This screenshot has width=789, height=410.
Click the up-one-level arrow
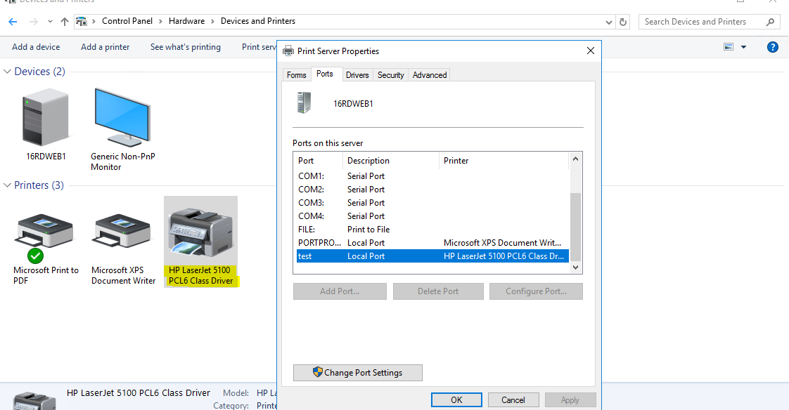tap(64, 21)
